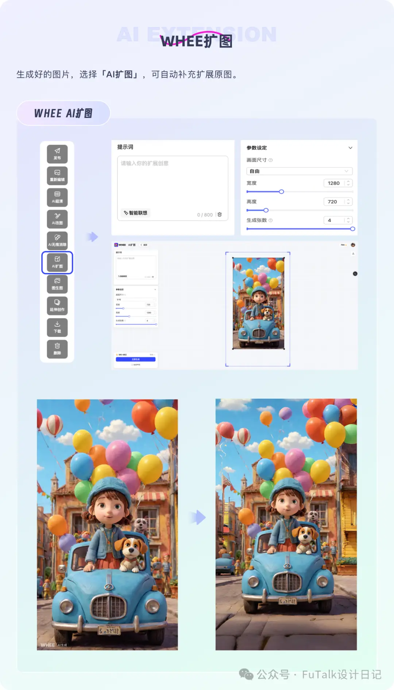Open 重新编辑 (re-edit) from the sidebar
Viewport: 394px width, 690px height.
point(57,175)
